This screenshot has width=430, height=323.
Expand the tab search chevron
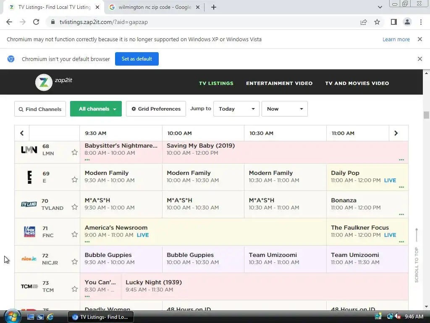tap(380, 7)
